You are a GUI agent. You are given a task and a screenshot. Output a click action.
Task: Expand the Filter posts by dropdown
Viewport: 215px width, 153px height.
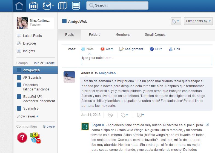pos(198,21)
